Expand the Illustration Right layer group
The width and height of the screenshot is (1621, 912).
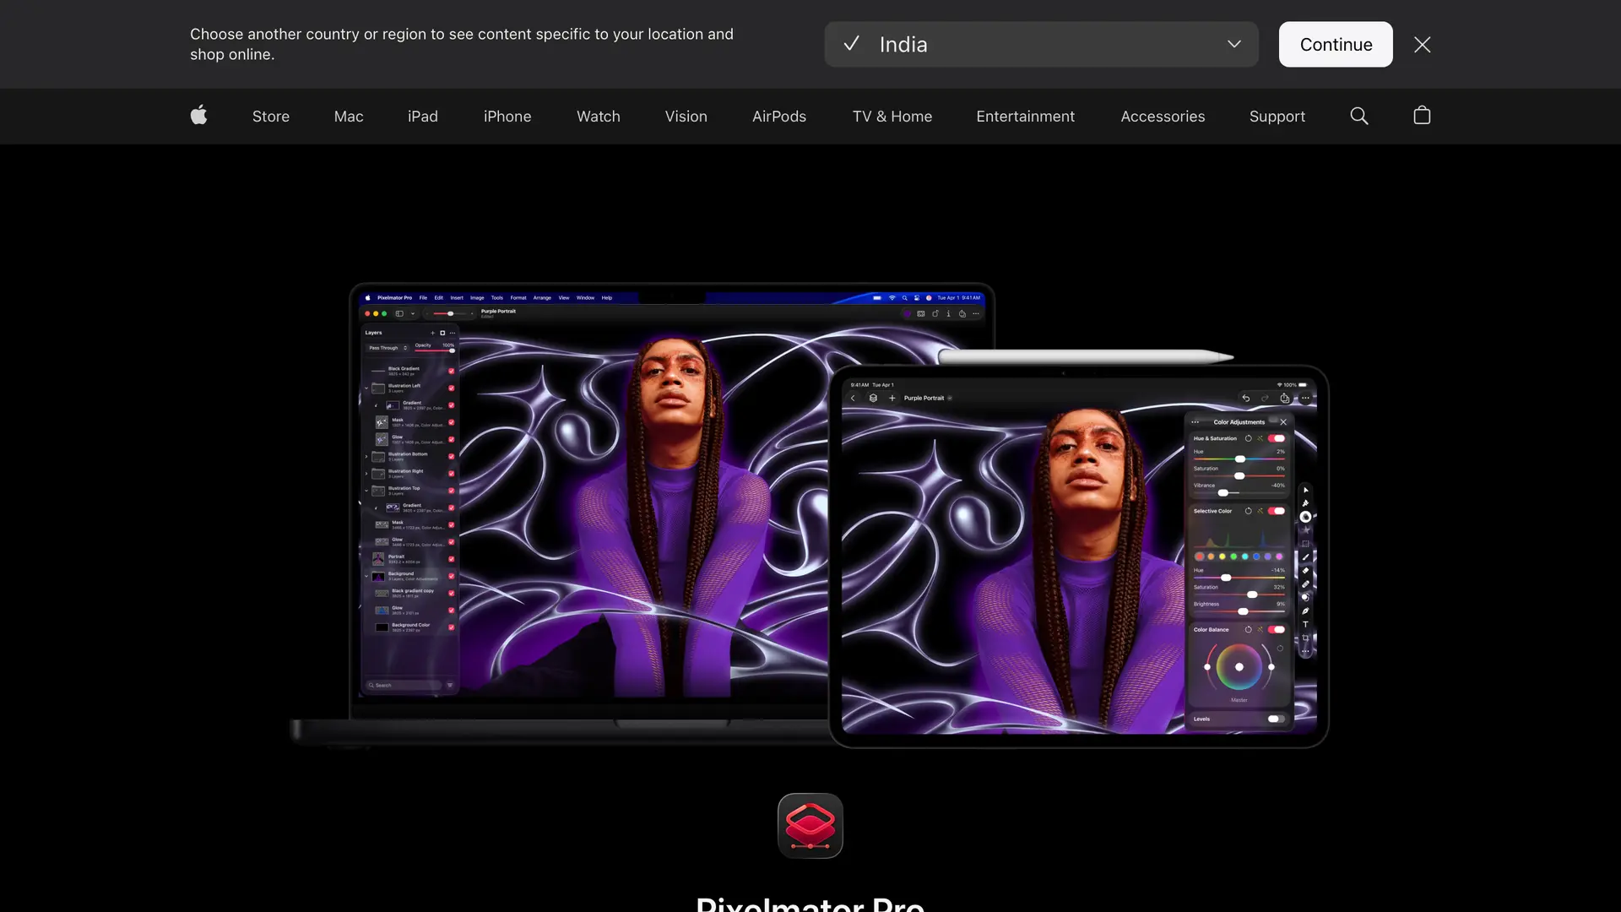(366, 474)
